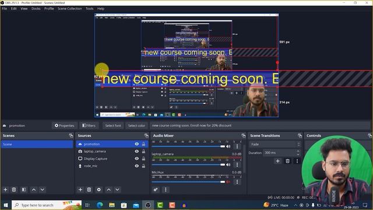The width and height of the screenshot is (373, 210).
Task: Open the Scene Collection menu
Action: (x=70, y=9)
